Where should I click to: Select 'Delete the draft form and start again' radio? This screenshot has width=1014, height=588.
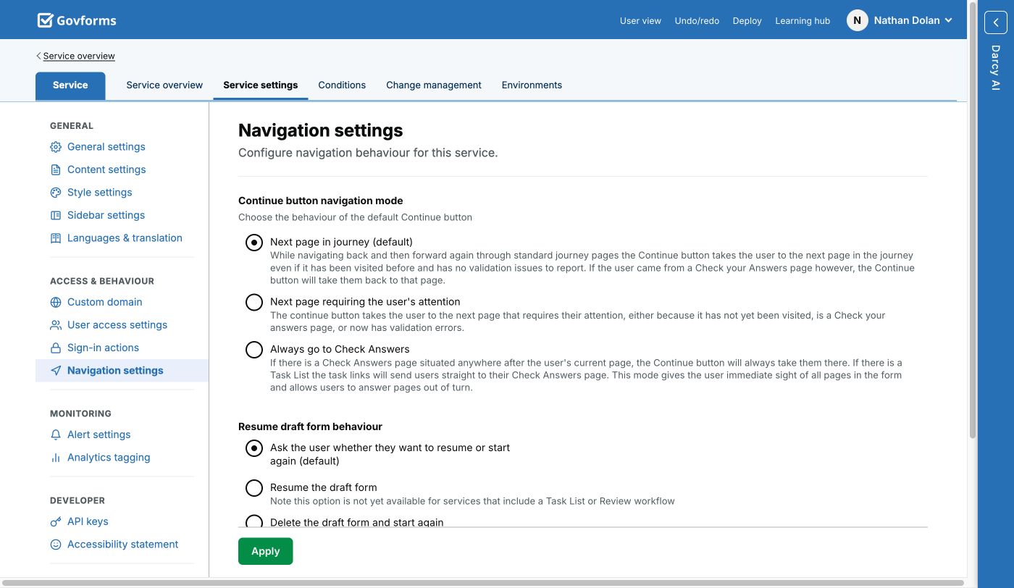tap(254, 521)
